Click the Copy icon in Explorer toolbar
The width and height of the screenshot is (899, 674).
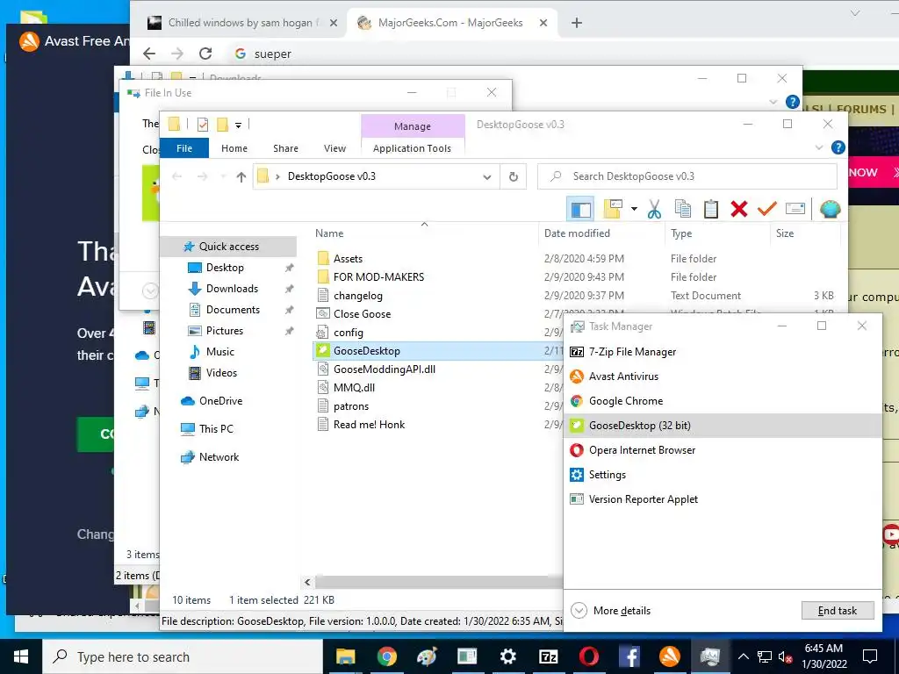[x=682, y=209]
